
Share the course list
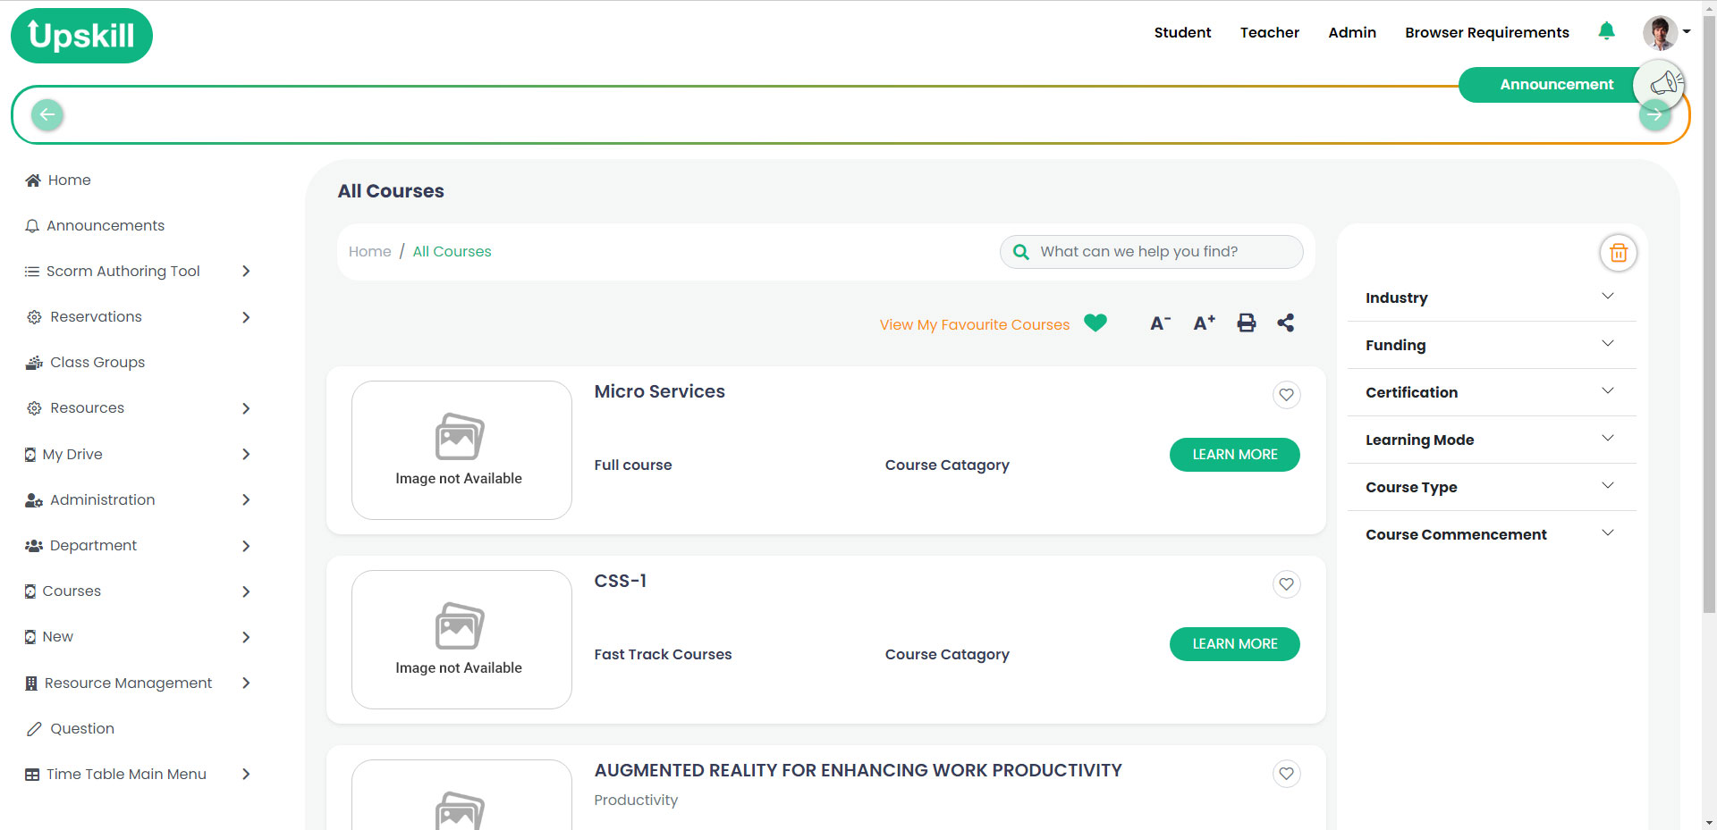(1285, 323)
